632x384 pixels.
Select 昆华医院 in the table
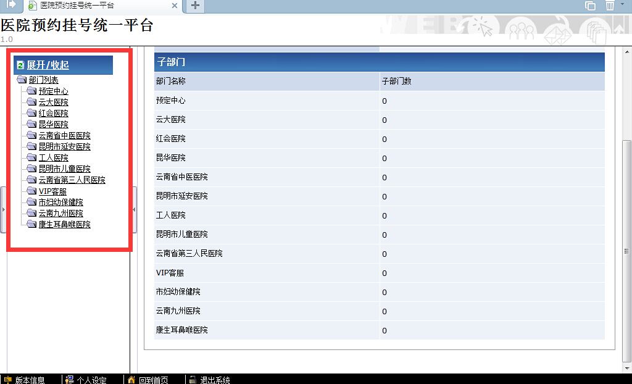[x=170, y=158]
